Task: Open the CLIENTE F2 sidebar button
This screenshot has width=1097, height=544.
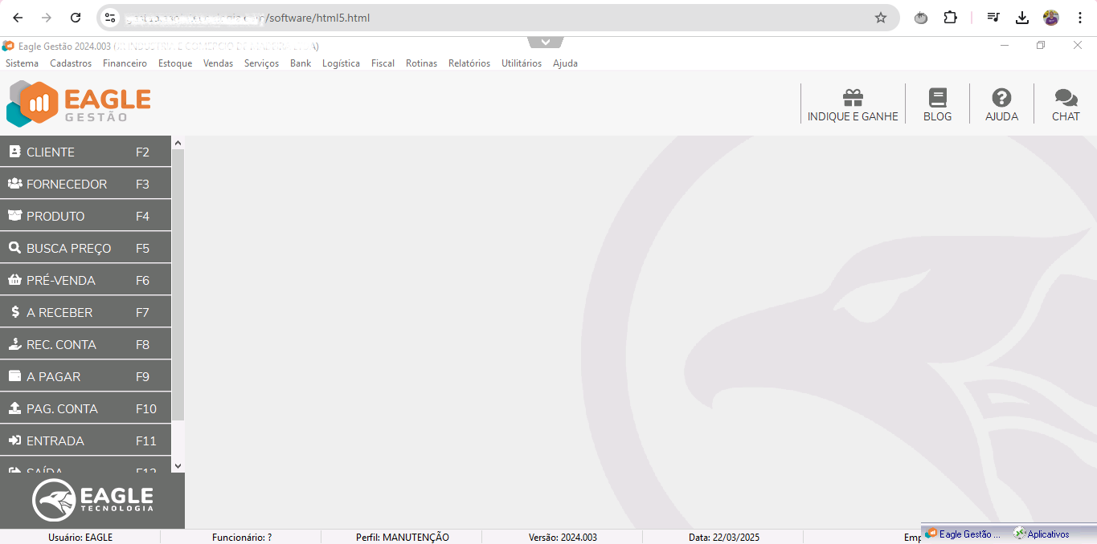Action: click(85, 152)
